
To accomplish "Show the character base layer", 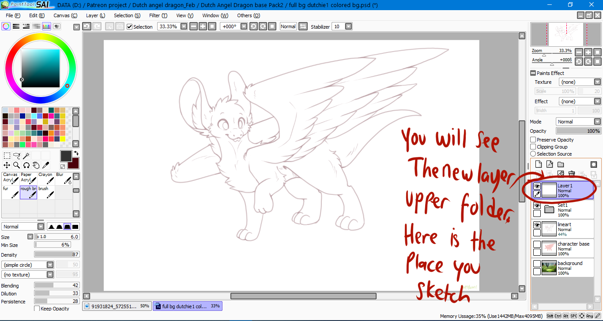I will [x=537, y=244].
